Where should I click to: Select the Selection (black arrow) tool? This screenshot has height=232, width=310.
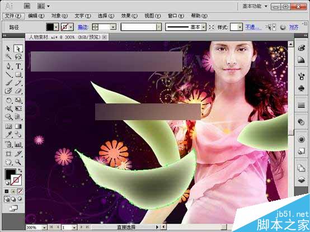8,49
